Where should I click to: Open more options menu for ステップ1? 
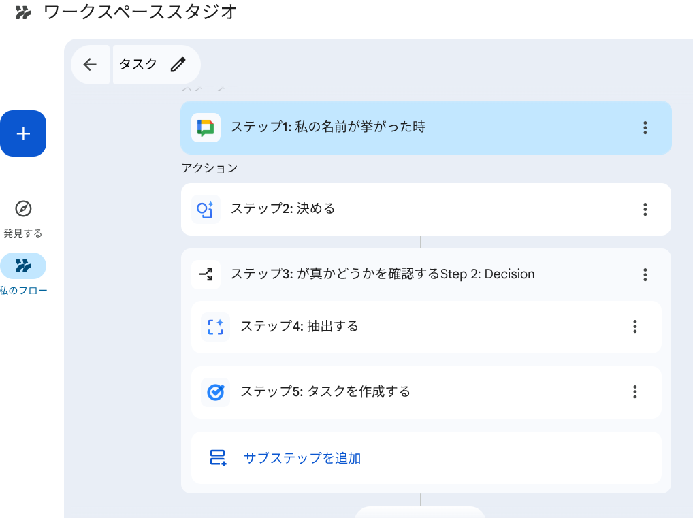(x=645, y=127)
